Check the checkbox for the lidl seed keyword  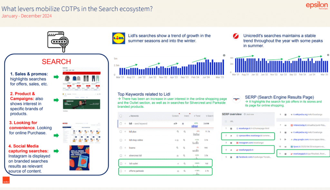(120, 124)
